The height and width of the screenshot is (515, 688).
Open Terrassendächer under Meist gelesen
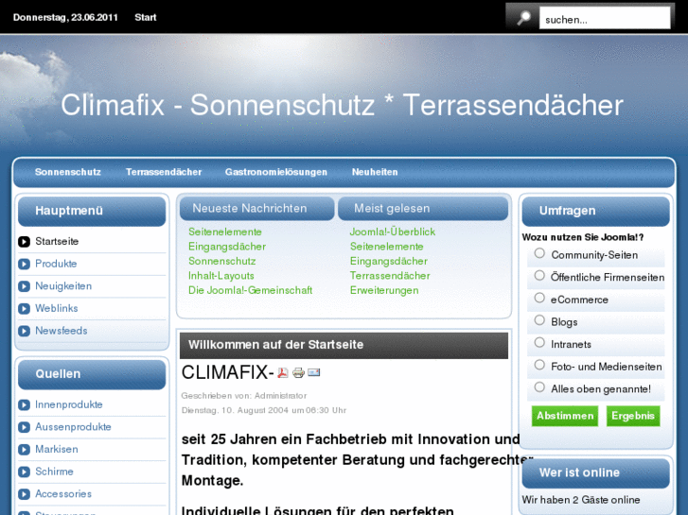pos(390,276)
